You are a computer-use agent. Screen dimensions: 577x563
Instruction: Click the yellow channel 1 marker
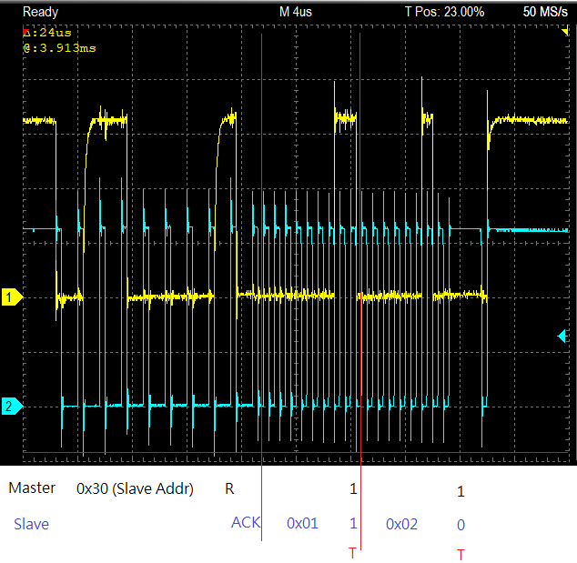(x=12, y=297)
